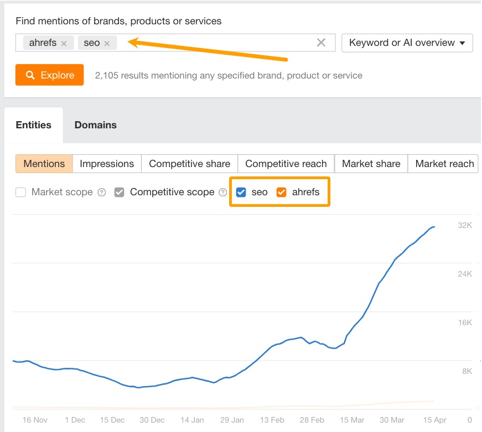Screen dimensions: 482x432
Task: Select the Entities tab
Action: (x=33, y=125)
